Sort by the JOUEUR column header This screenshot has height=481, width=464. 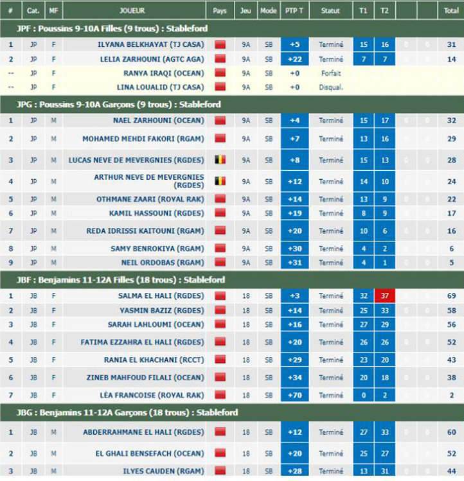tap(132, 11)
